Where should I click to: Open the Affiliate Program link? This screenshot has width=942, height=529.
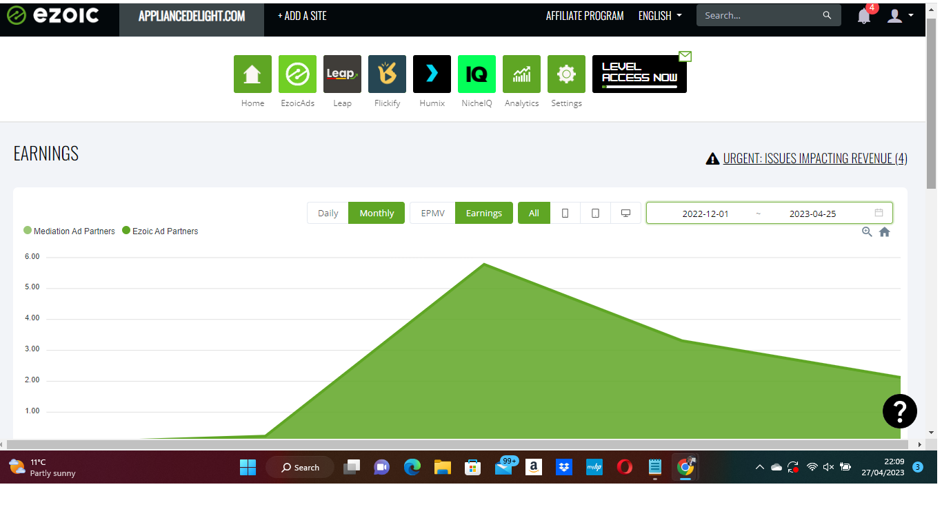585,16
